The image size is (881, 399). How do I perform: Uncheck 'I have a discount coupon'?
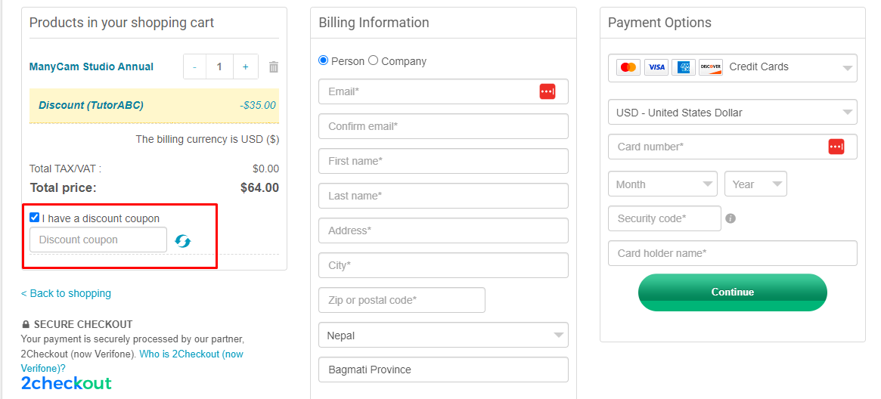[x=34, y=218]
